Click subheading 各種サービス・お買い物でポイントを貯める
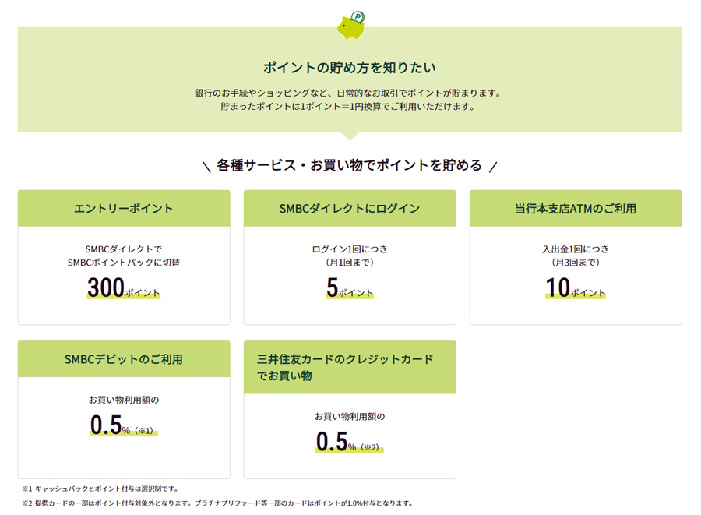Viewport: 701px width, 515px height. point(350,165)
